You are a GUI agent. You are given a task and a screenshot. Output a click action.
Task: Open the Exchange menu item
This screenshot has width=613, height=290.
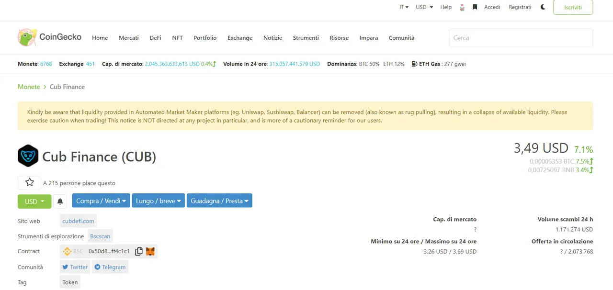pos(240,38)
